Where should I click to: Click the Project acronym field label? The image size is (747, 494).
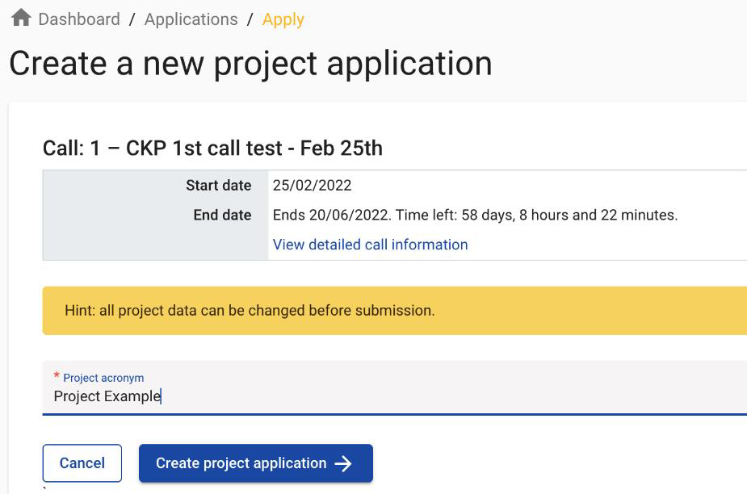(x=103, y=378)
